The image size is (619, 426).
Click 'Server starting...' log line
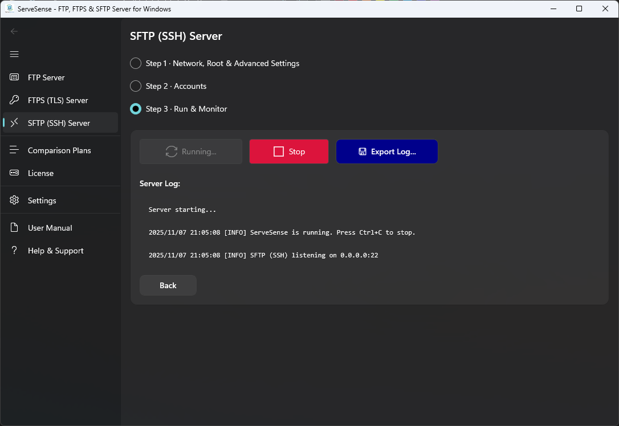click(182, 210)
